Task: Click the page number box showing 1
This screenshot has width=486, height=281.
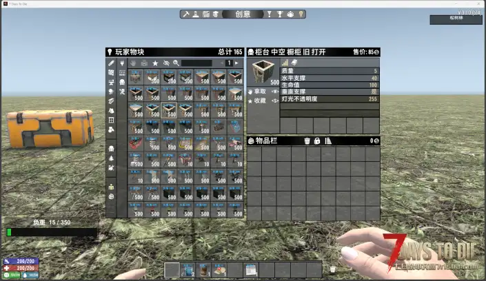Action: pyautogui.click(x=229, y=63)
